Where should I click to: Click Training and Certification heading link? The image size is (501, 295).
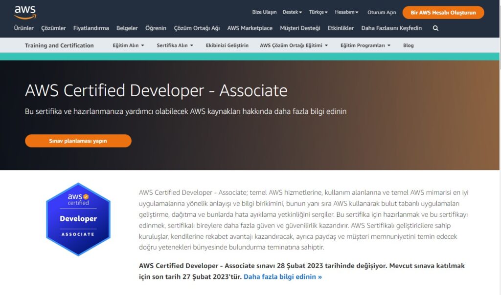59,45
